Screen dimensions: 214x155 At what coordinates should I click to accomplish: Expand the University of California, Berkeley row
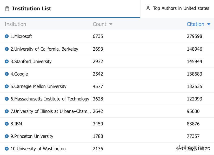point(7,49)
